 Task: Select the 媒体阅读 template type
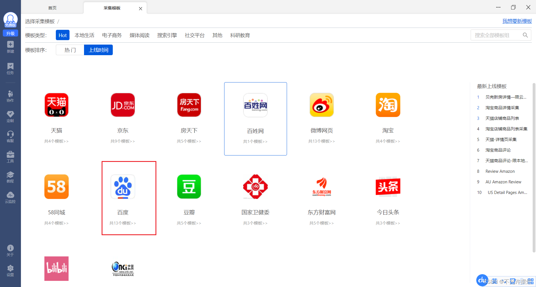coord(140,35)
